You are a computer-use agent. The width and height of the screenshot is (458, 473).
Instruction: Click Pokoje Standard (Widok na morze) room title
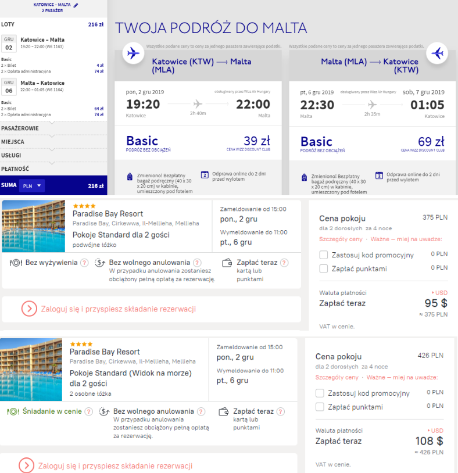pos(131,378)
